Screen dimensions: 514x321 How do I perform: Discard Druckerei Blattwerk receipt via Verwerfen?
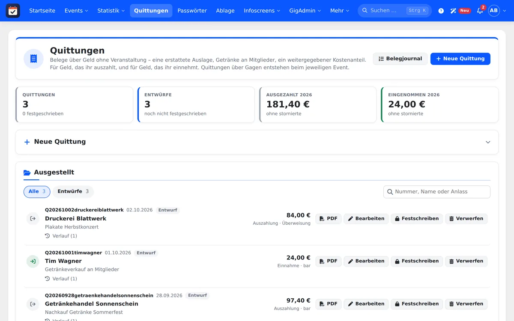coord(466,219)
